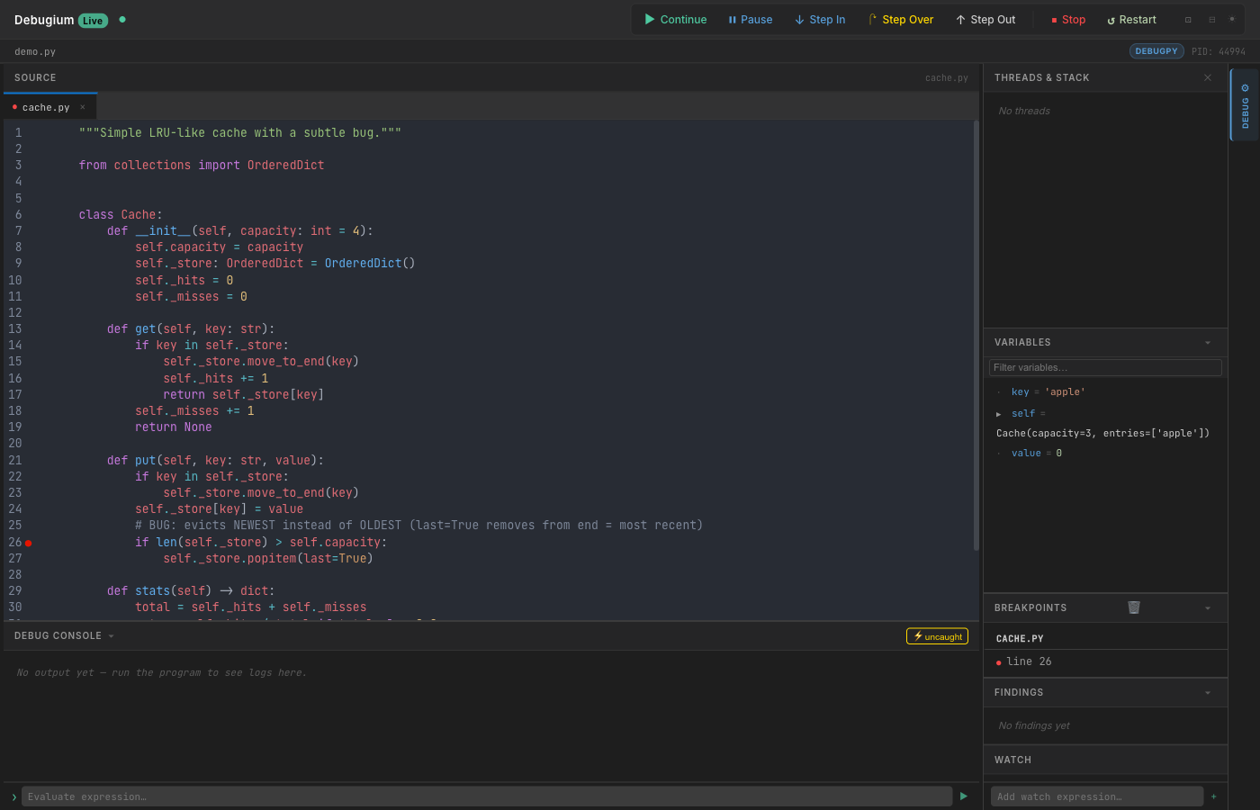Toggle the breakpoint dot on line 26
Viewport: 1260px width, 810px height.
[28, 543]
